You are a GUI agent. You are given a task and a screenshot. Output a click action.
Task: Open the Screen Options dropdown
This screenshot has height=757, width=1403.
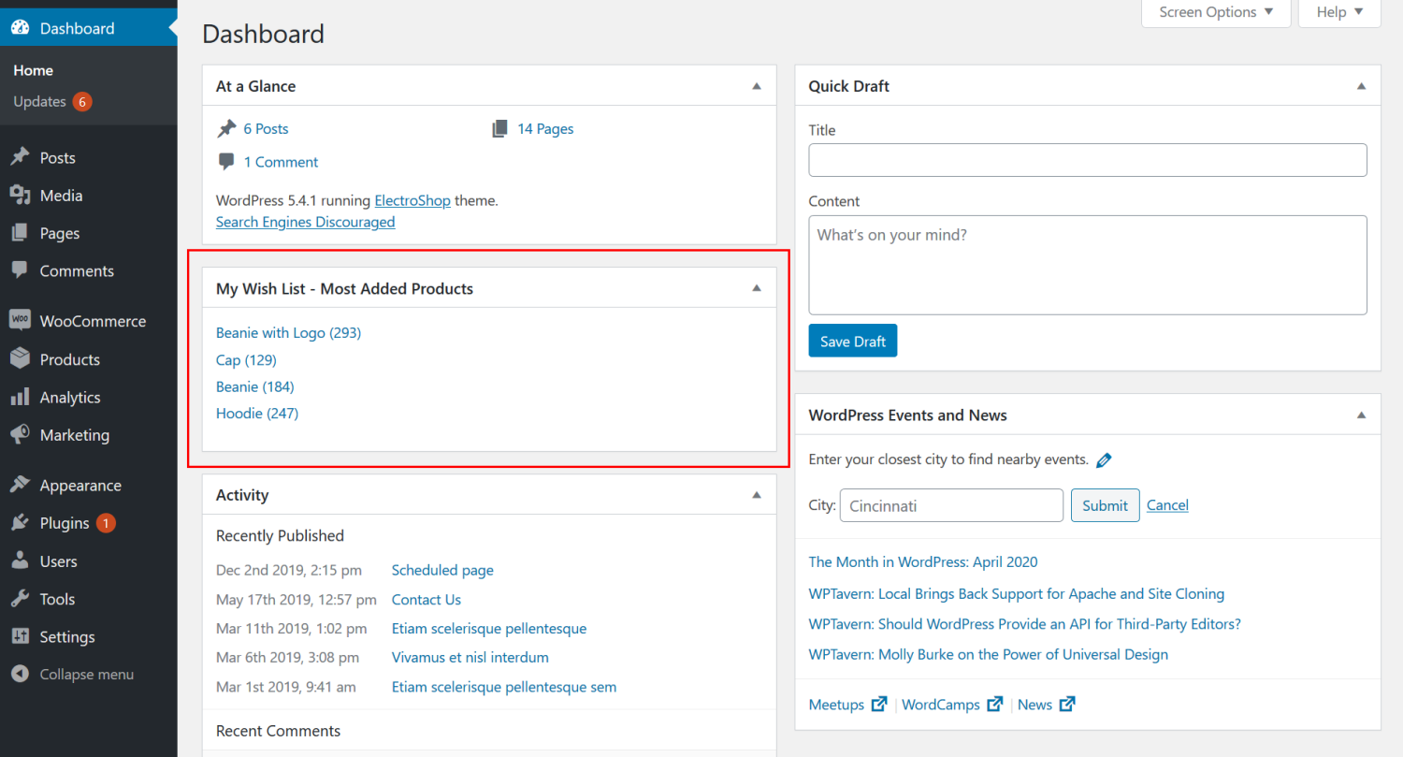[1215, 11]
